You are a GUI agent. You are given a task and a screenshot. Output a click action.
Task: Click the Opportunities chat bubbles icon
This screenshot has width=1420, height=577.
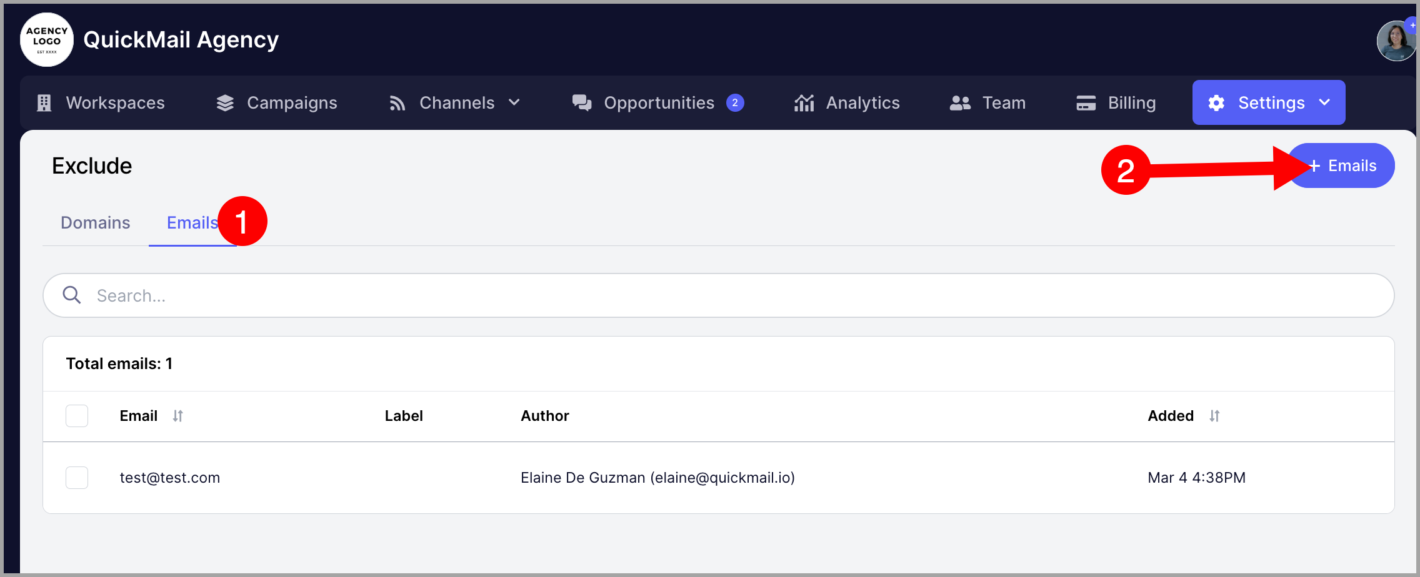(582, 103)
